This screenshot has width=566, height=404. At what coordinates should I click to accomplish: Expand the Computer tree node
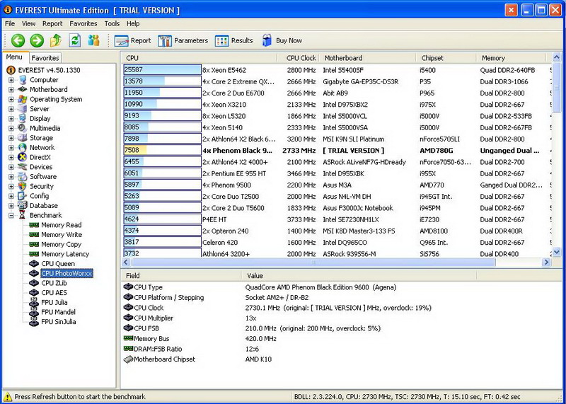pos(11,80)
